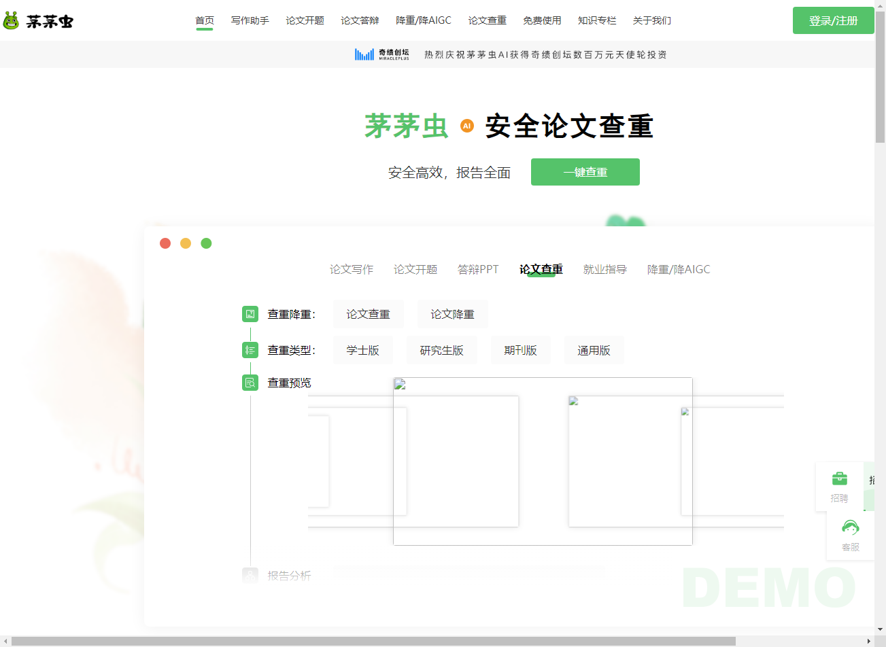Choose the 期刊版 check type
Viewport: 886px width, 647px height.
(521, 350)
